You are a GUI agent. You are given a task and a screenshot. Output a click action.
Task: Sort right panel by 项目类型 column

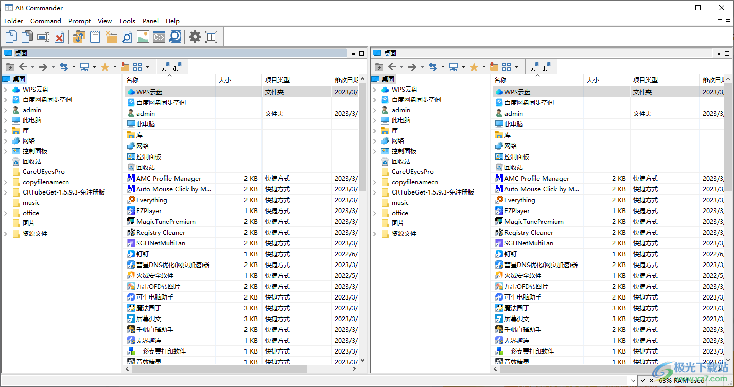tap(665, 80)
